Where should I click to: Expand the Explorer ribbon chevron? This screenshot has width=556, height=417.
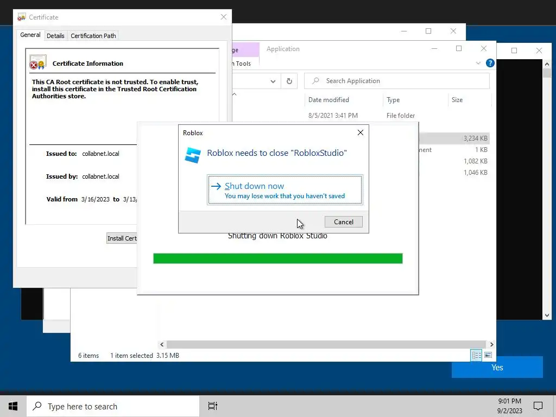pos(478,63)
